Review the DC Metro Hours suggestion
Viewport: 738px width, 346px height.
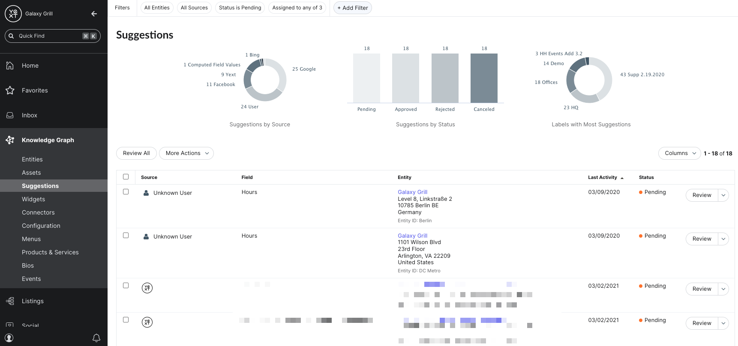pyautogui.click(x=702, y=239)
